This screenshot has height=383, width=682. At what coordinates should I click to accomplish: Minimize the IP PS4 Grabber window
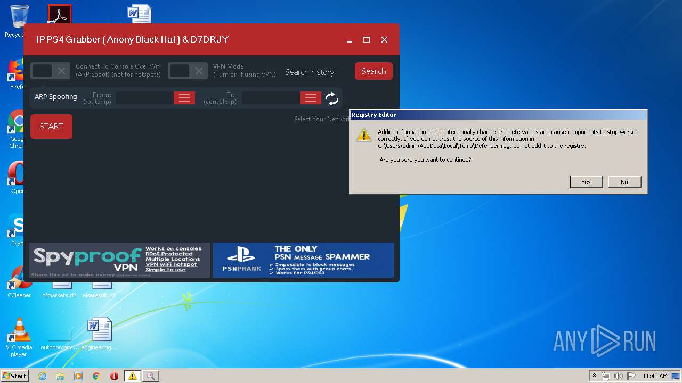[x=350, y=40]
